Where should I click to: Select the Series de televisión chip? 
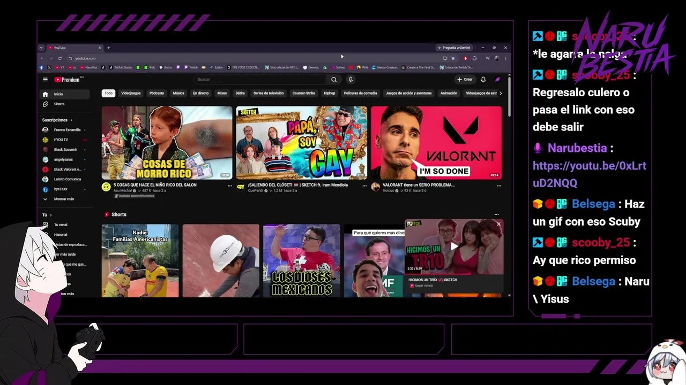click(x=269, y=93)
